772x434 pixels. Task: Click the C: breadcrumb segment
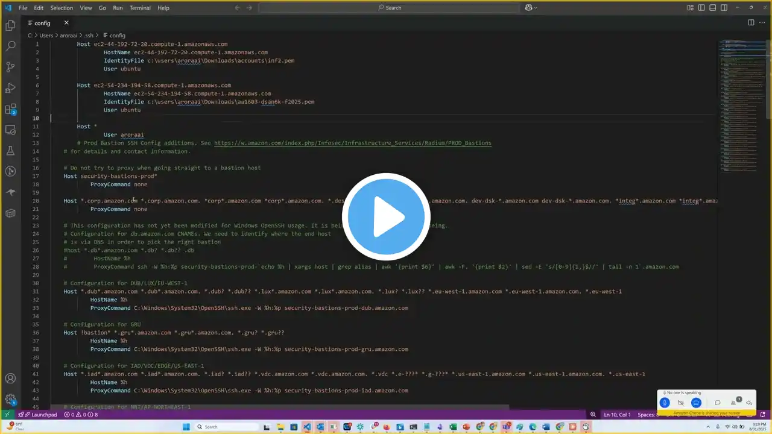point(31,36)
